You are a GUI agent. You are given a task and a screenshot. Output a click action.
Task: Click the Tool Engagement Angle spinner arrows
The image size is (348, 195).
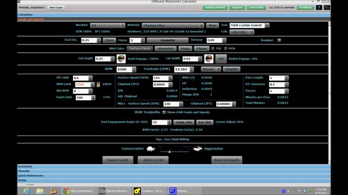coord(169,122)
